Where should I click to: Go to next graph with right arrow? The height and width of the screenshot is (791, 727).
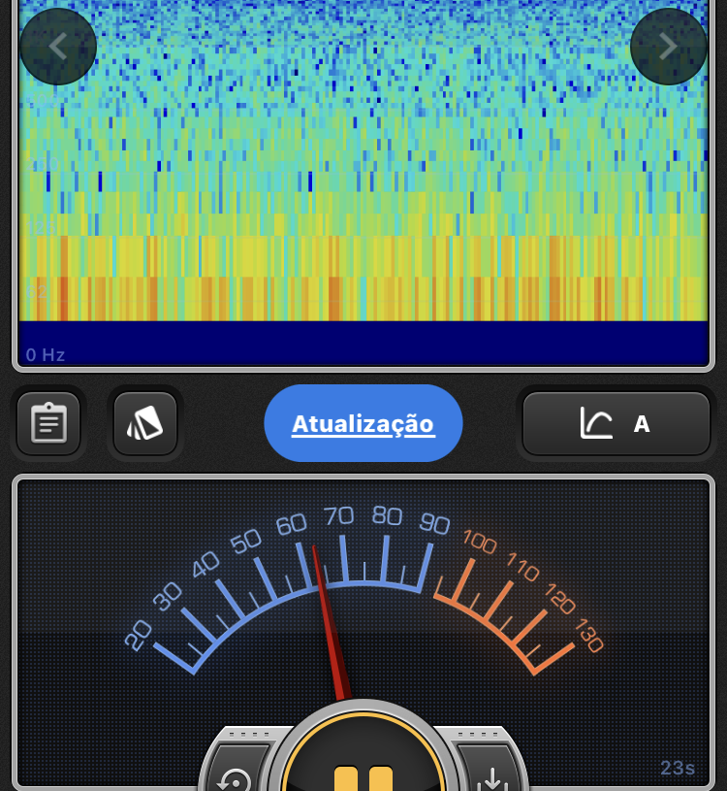pyautogui.click(x=668, y=47)
